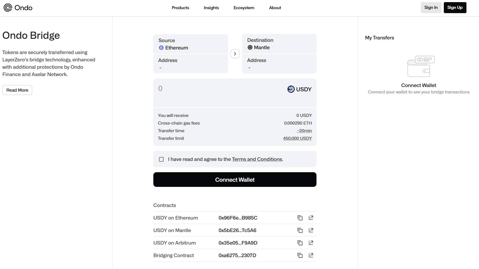Open the USDY token selector

tap(299, 89)
